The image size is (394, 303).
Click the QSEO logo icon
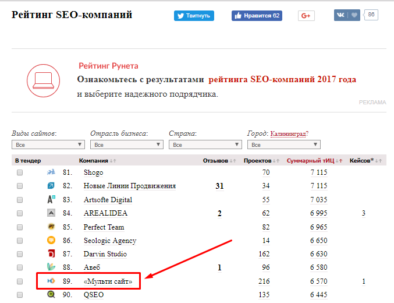51,294
